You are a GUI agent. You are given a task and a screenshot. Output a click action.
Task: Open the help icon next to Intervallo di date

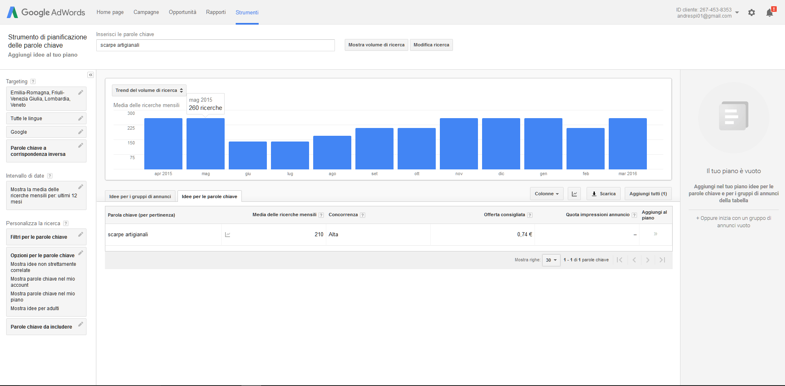pyautogui.click(x=50, y=176)
